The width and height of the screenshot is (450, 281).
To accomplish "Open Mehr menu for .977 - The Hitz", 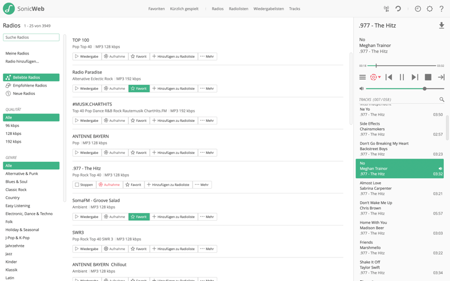I will pyautogui.click(x=202, y=185).
